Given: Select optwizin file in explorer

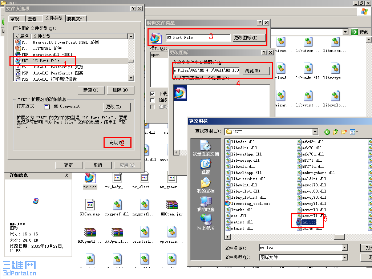Looking at the screenshot, I should click(171, 235).
